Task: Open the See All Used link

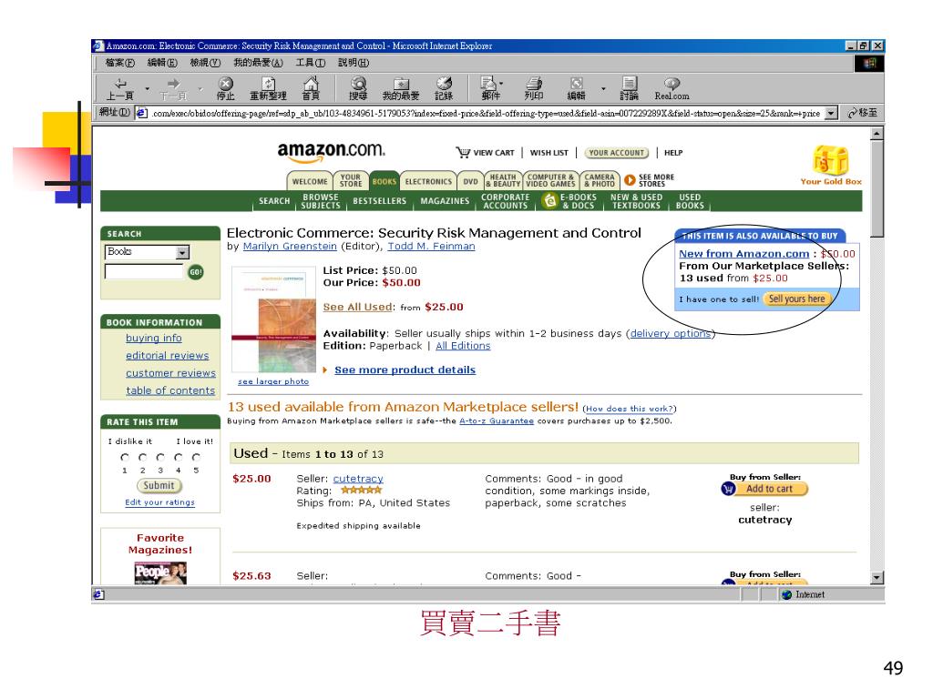Action: tap(357, 307)
